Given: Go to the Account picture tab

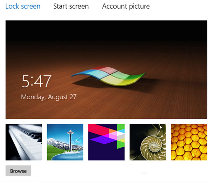Looking at the screenshot, I should (126, 6).
